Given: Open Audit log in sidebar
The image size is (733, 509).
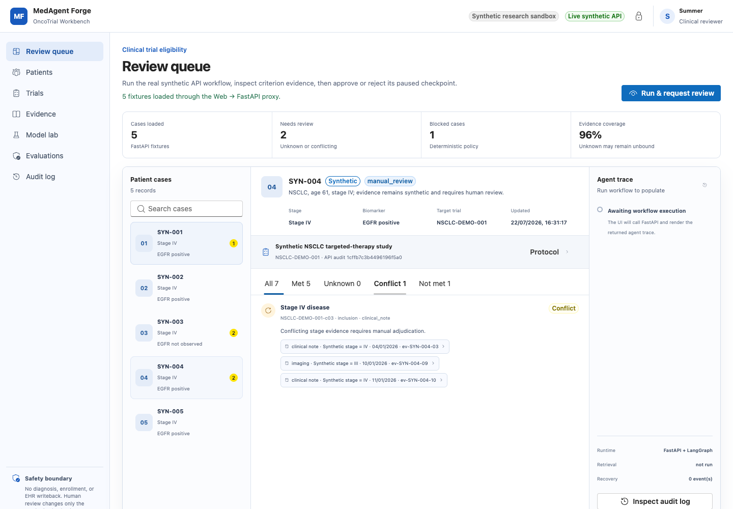Looking at the screenshot, I should (x=54, y=177).
